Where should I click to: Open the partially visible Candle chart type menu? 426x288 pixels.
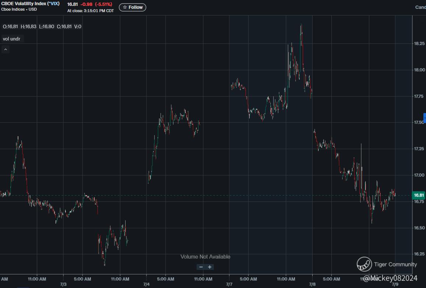(420, 7)
